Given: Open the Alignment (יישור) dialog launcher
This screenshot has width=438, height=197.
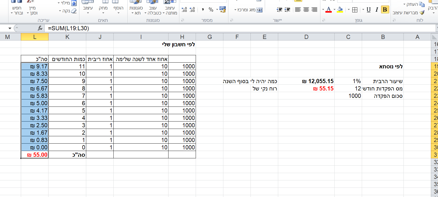Looking at the screenshot, I should [232, 20].
